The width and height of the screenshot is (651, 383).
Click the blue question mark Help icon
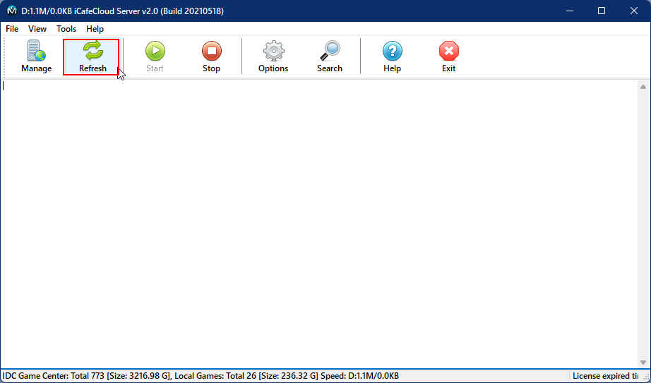[x=392, y=56]
